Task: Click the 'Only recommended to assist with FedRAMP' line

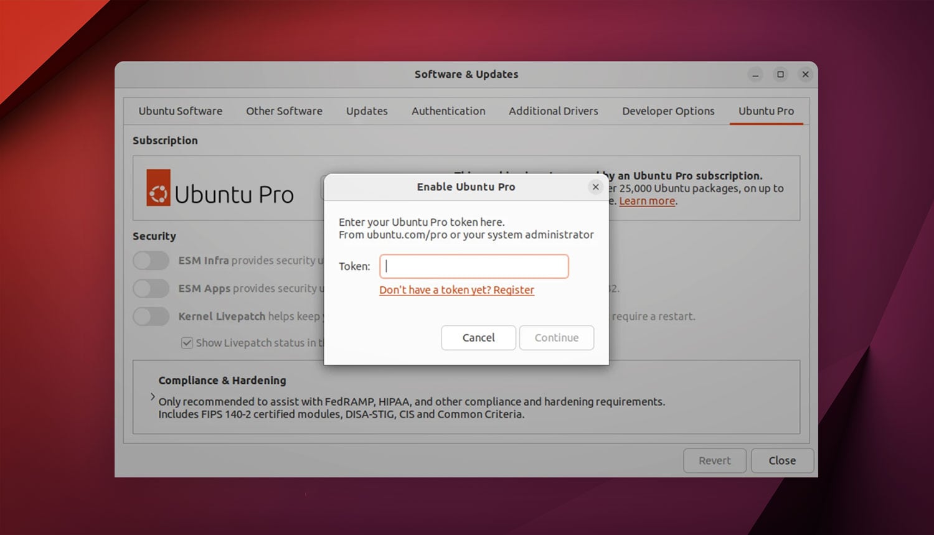Action: (412, 402)
